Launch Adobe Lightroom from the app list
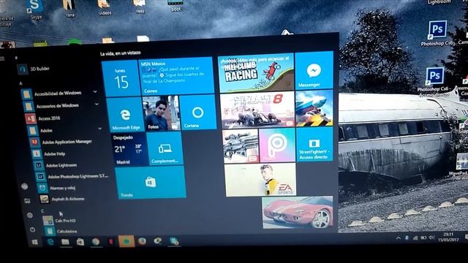 tap(56, 165)
